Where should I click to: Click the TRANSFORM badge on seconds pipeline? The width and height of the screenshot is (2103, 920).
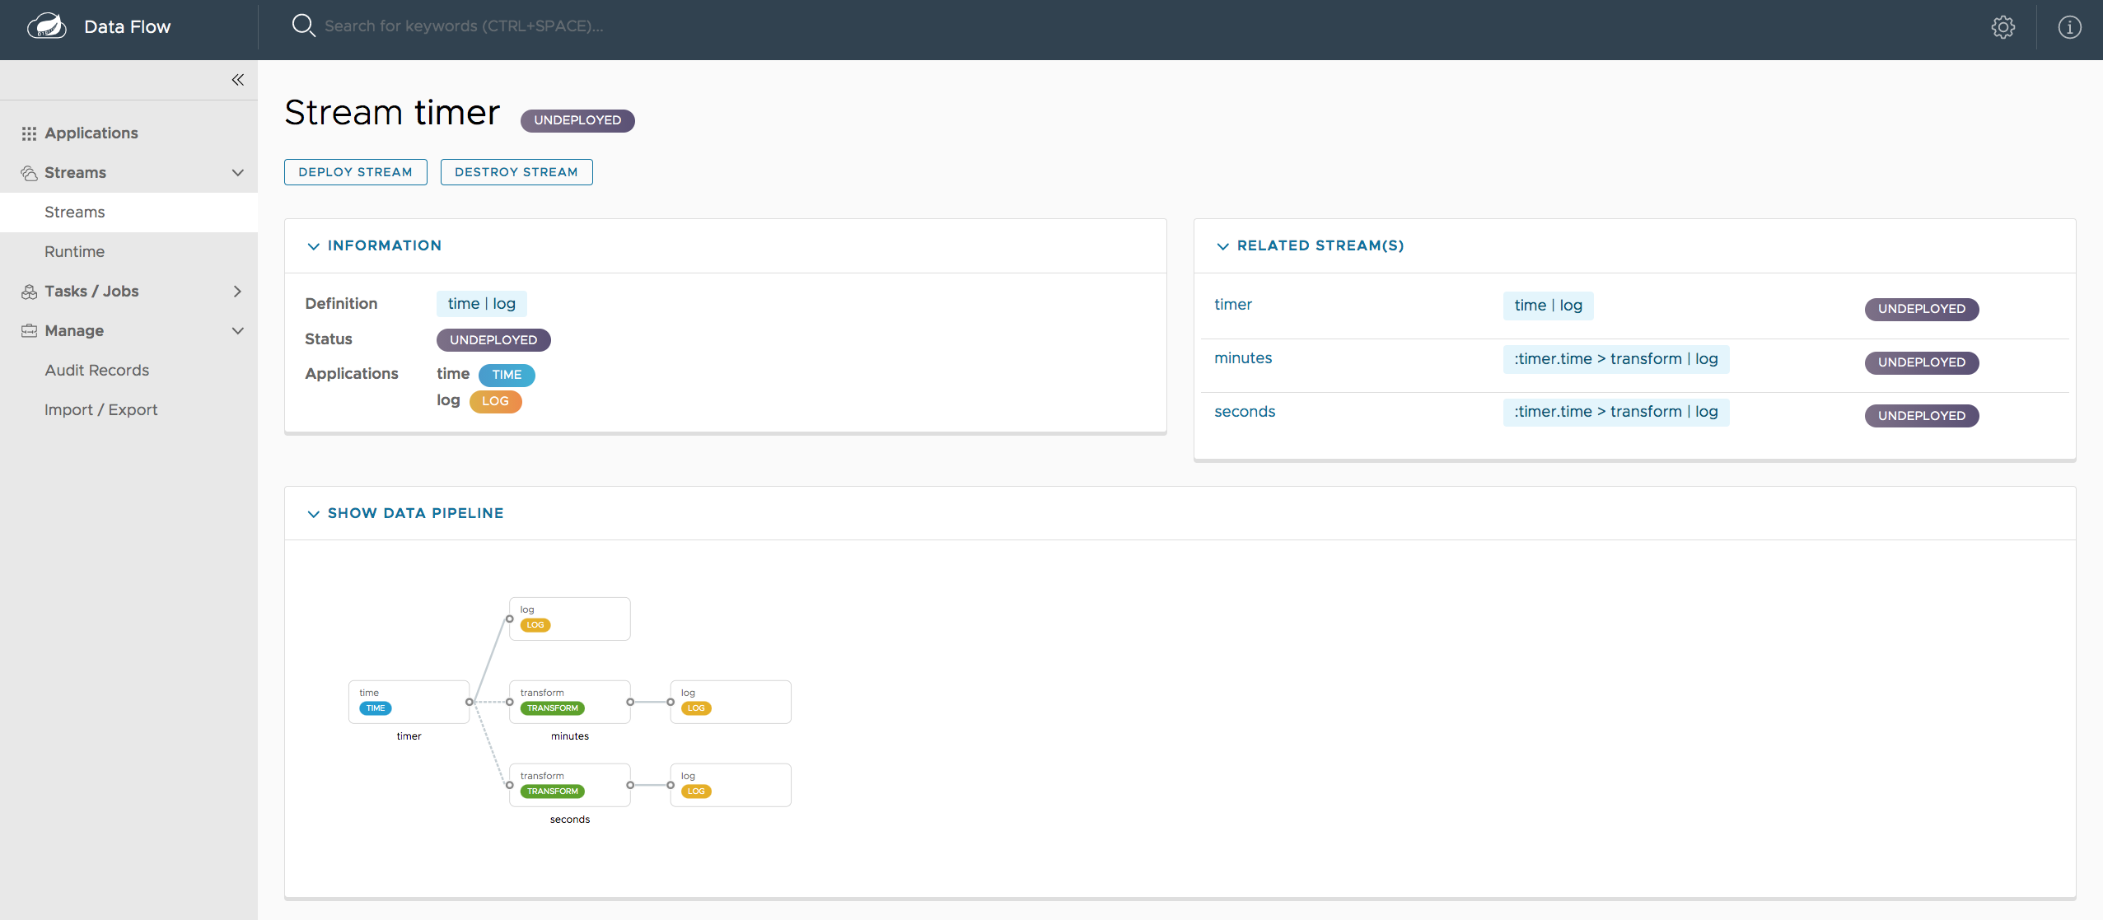[551, 790]
